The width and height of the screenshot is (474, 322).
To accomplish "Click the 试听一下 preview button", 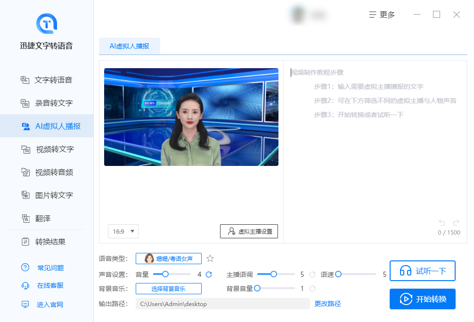I will coord(422,271).
